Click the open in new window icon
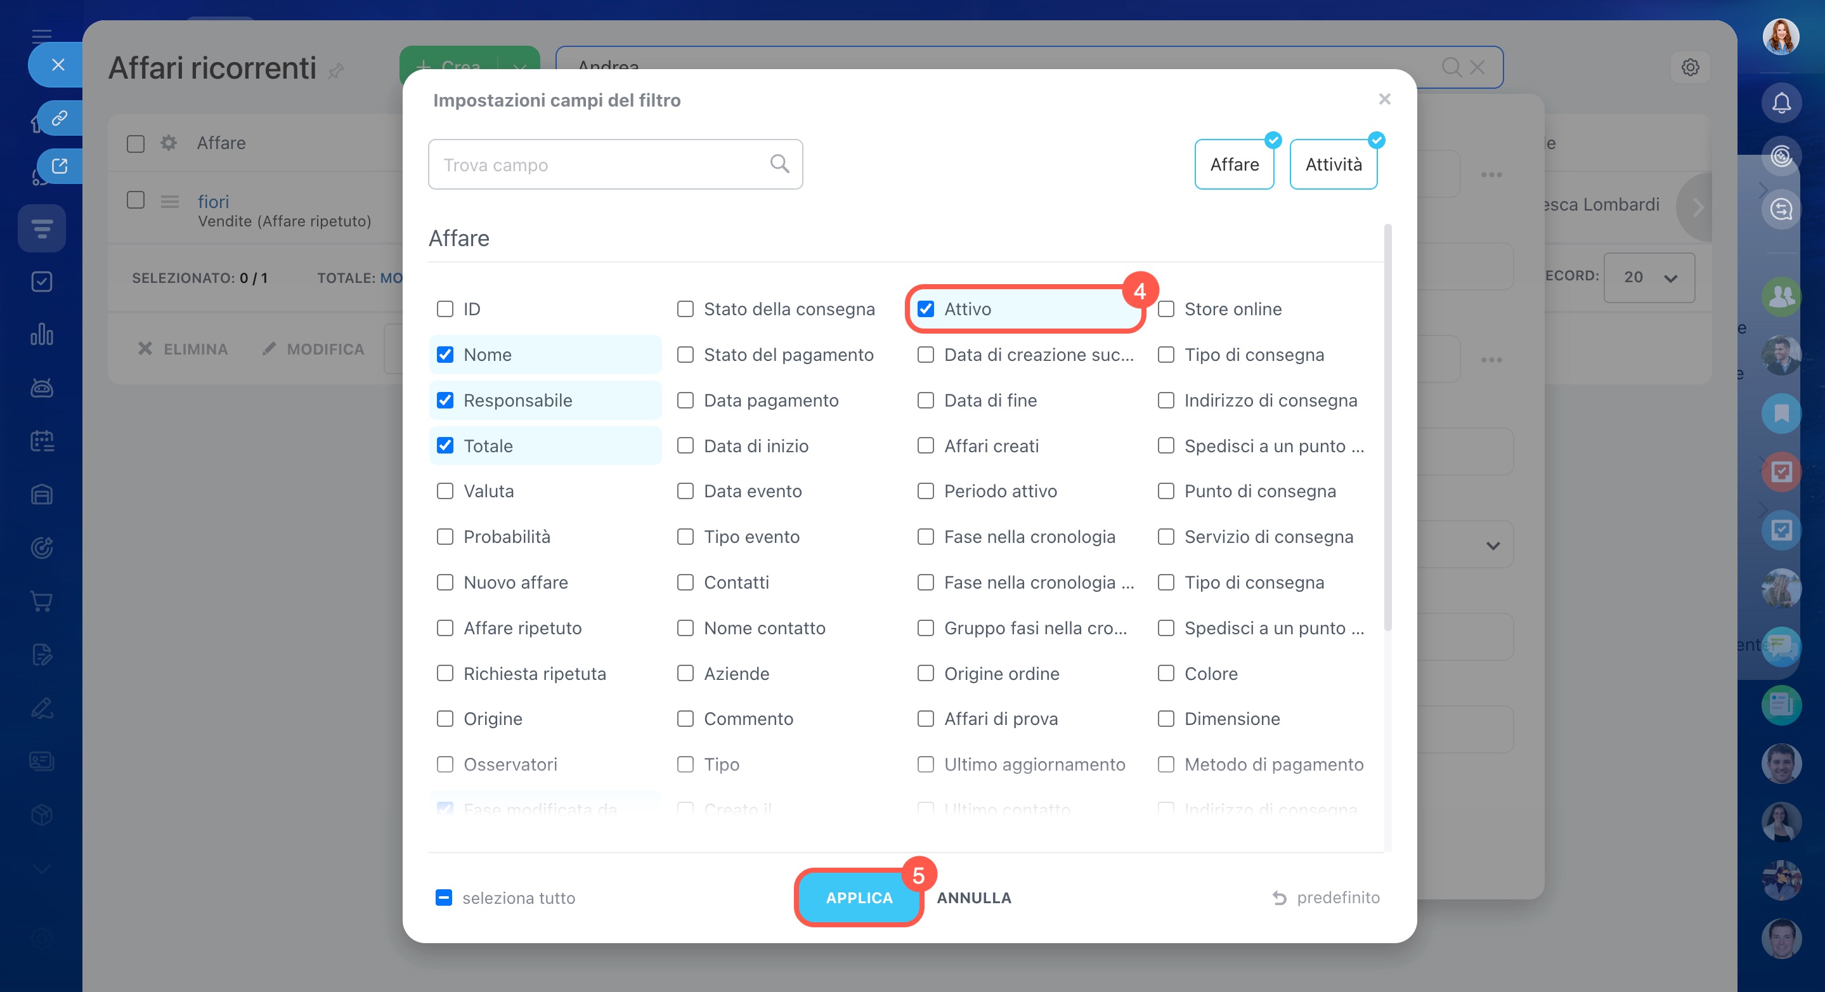The image size is (1825, 992). click(x=60, y=166)
